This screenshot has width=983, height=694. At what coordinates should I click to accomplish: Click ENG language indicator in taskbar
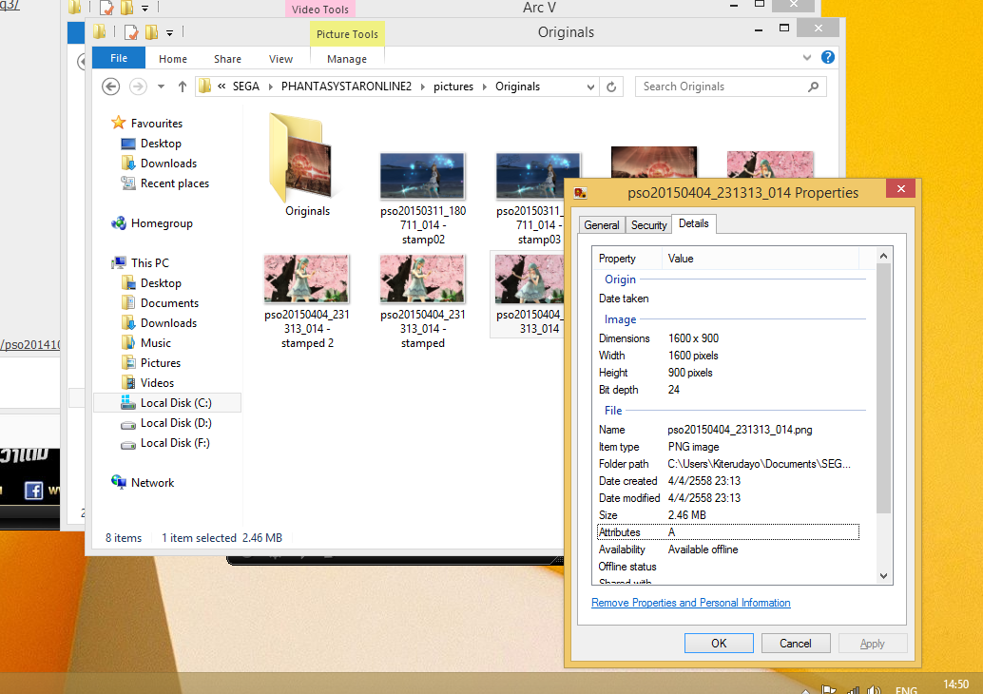pyautogui.click(x=906, y=690)
